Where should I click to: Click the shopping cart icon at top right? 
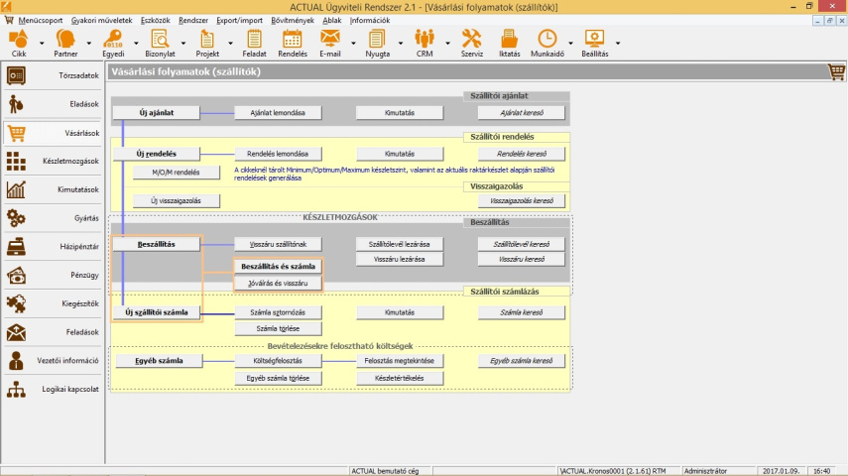(836, 72)
